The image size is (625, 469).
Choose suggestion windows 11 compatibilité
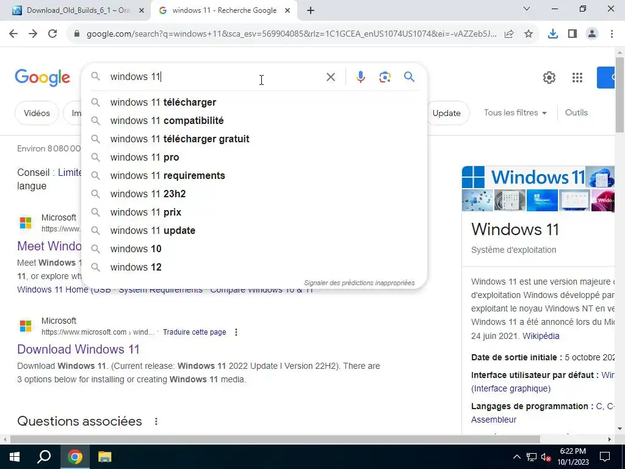coord(254,121)
